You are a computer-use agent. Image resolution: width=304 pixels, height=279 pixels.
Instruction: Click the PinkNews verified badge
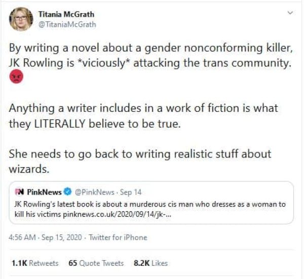[x=68, y=192]
